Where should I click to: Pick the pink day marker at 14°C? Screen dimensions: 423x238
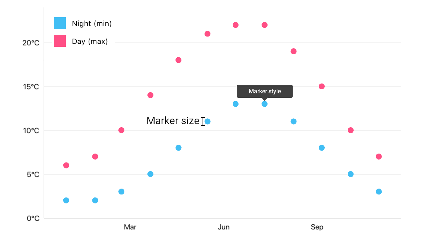tap(150, 95)
